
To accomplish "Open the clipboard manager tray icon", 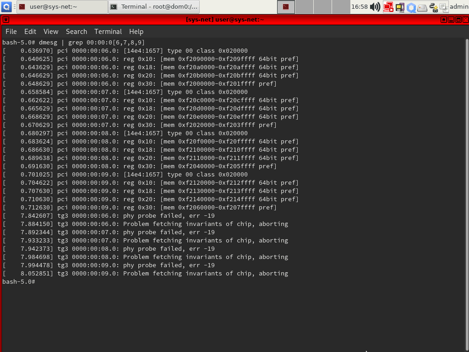I will click(x=443, y=7).
